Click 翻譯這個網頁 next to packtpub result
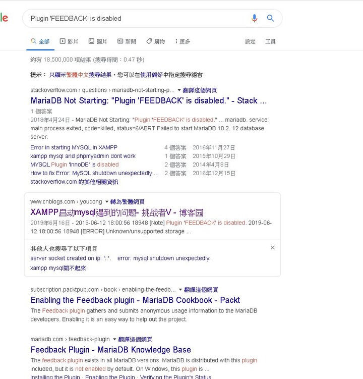This screenshot has height=379, width=363. (201, 290)
